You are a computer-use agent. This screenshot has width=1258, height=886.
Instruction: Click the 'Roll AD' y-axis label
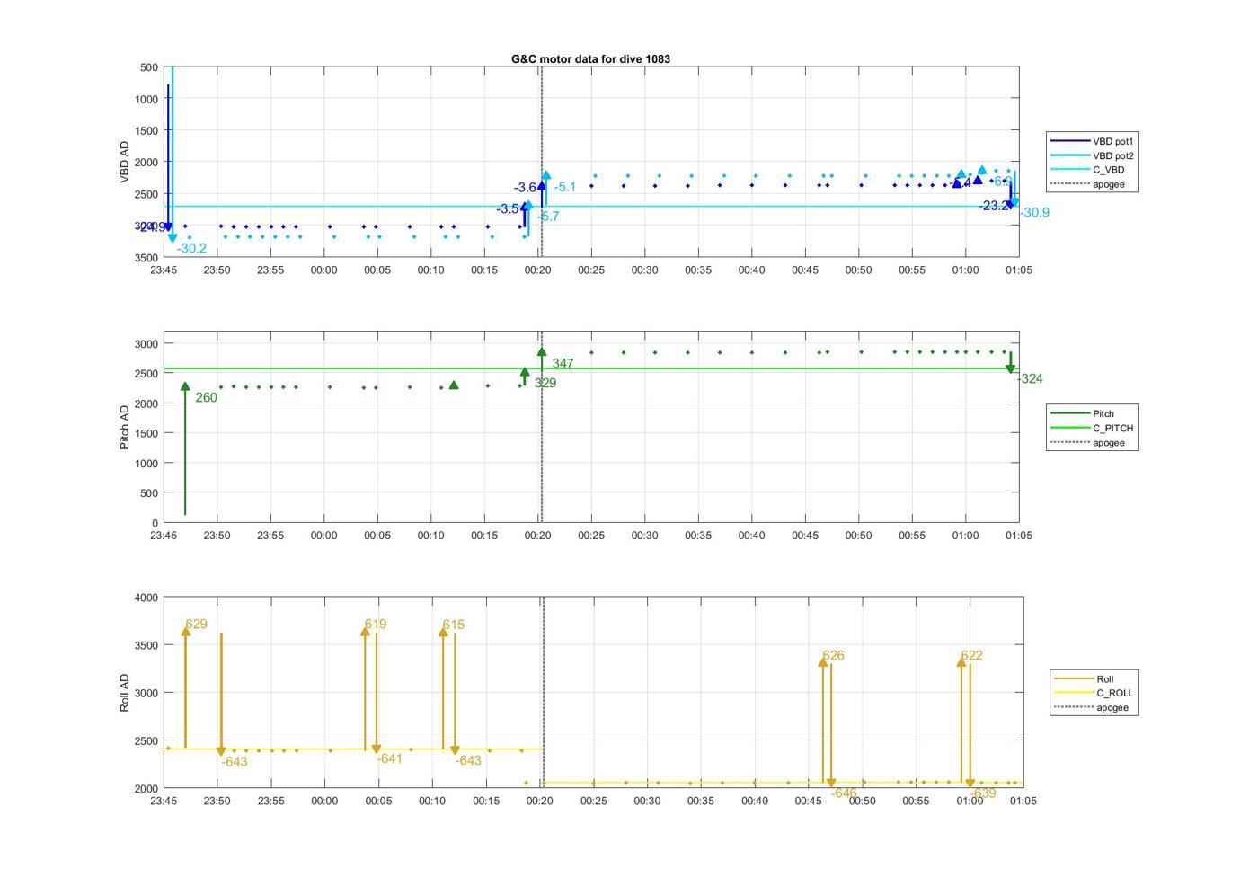point(124,693)
